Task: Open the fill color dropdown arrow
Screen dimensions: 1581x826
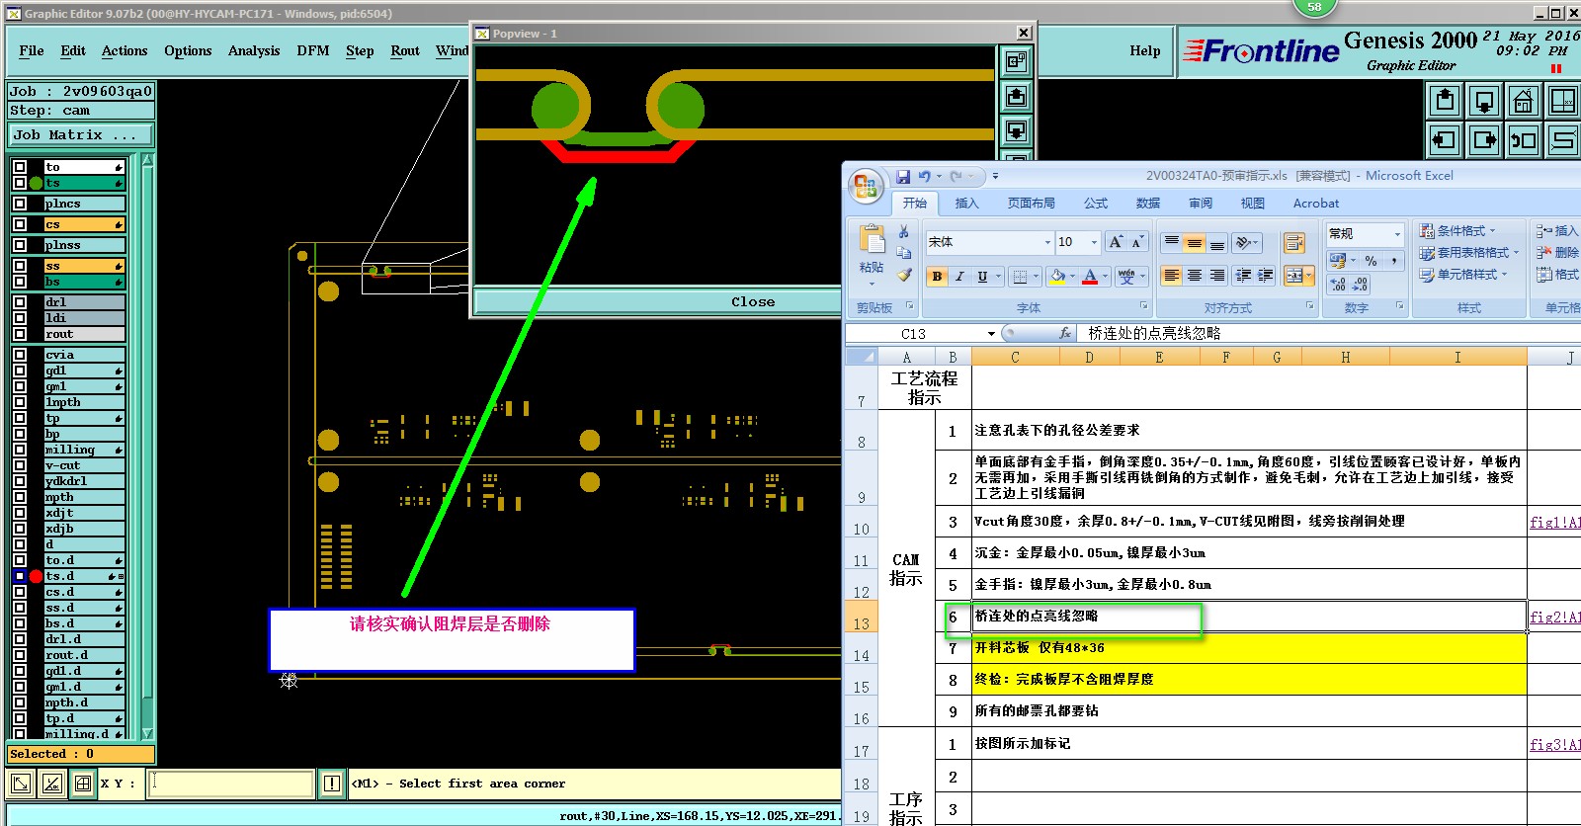Action: [x=1072, y=277]
